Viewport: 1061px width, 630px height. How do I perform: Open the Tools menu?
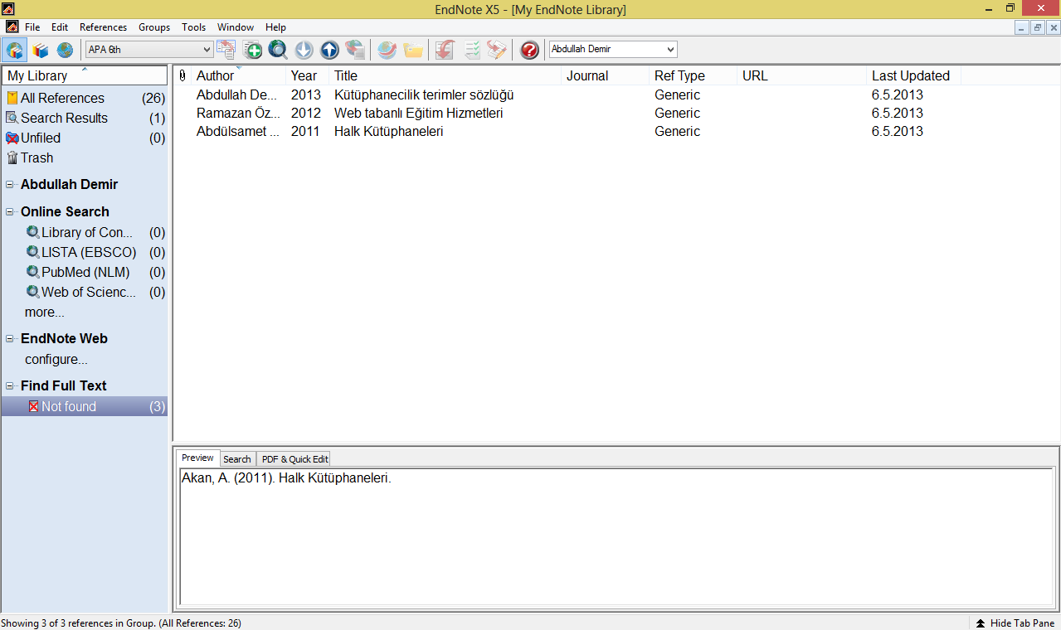pos(194,27)
